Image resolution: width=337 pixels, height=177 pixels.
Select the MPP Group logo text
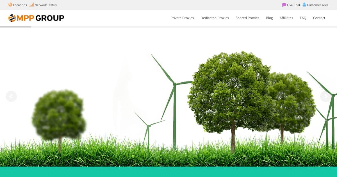point(40,18)
